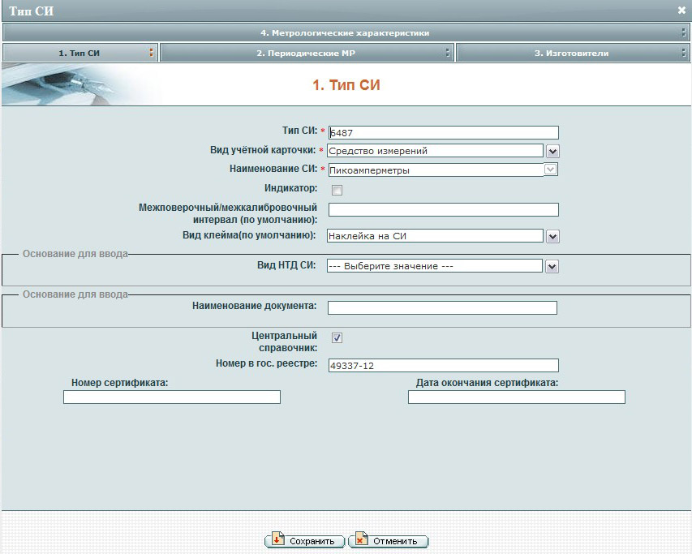692x554 pixels.
Task: Open Вид учётной карточки dropdown arrow
Action: coord(552,152)
